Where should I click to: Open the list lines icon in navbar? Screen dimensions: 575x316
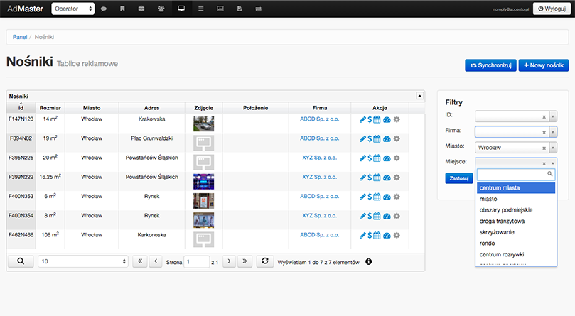pyautogui.click(x=200, y=9)
